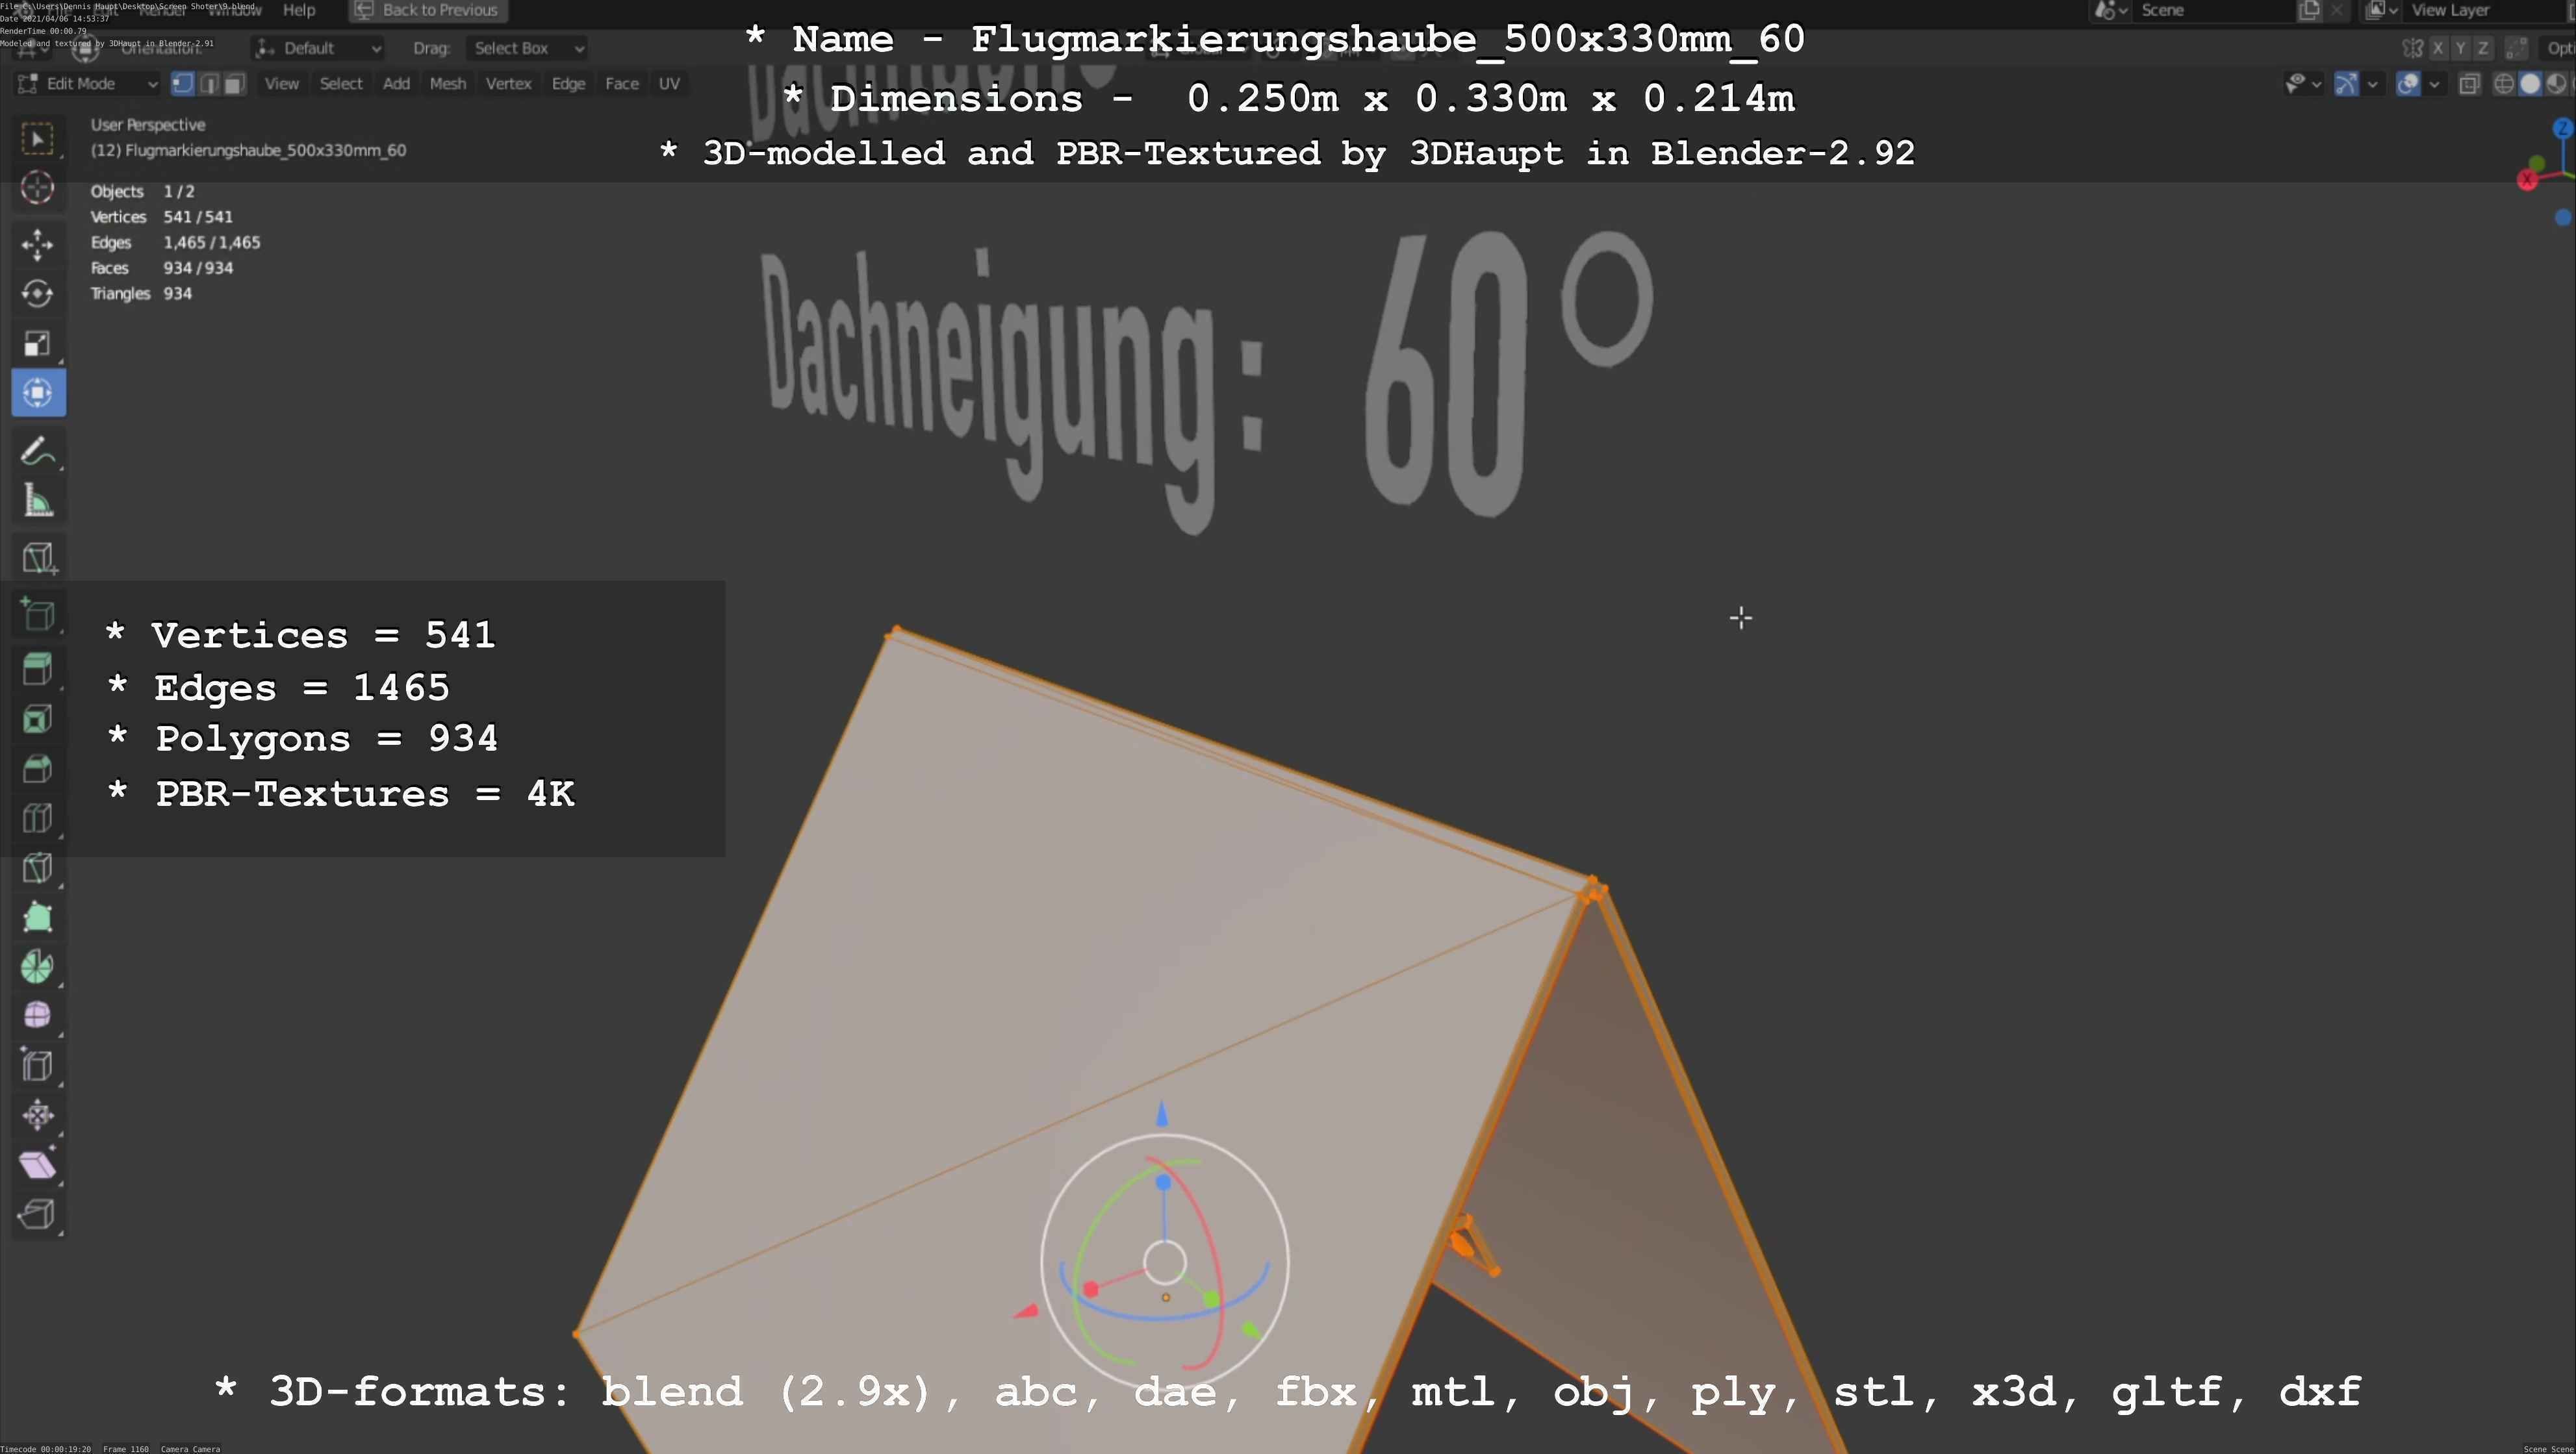
Task: Toggle Auto Merge vertices
Action: coord(2517,48)
